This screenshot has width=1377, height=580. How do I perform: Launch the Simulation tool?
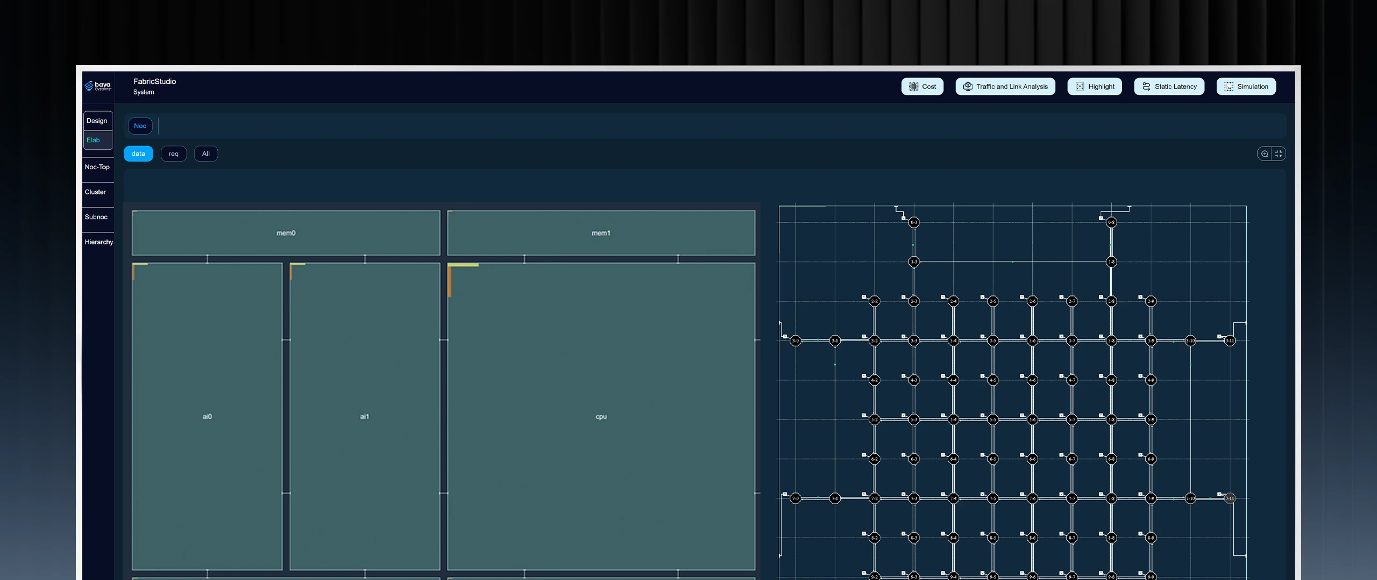(x=1246, y=86)
